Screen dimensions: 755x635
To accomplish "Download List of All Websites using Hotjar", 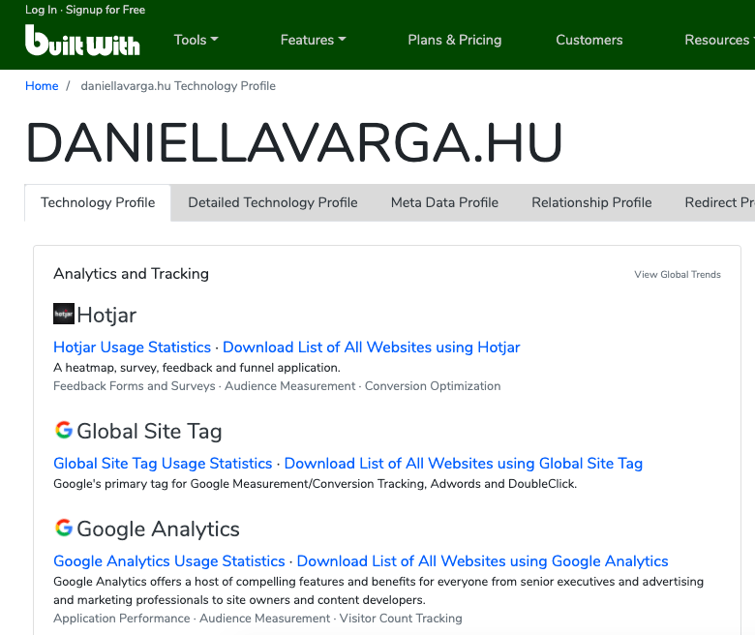I will point(372,348).
